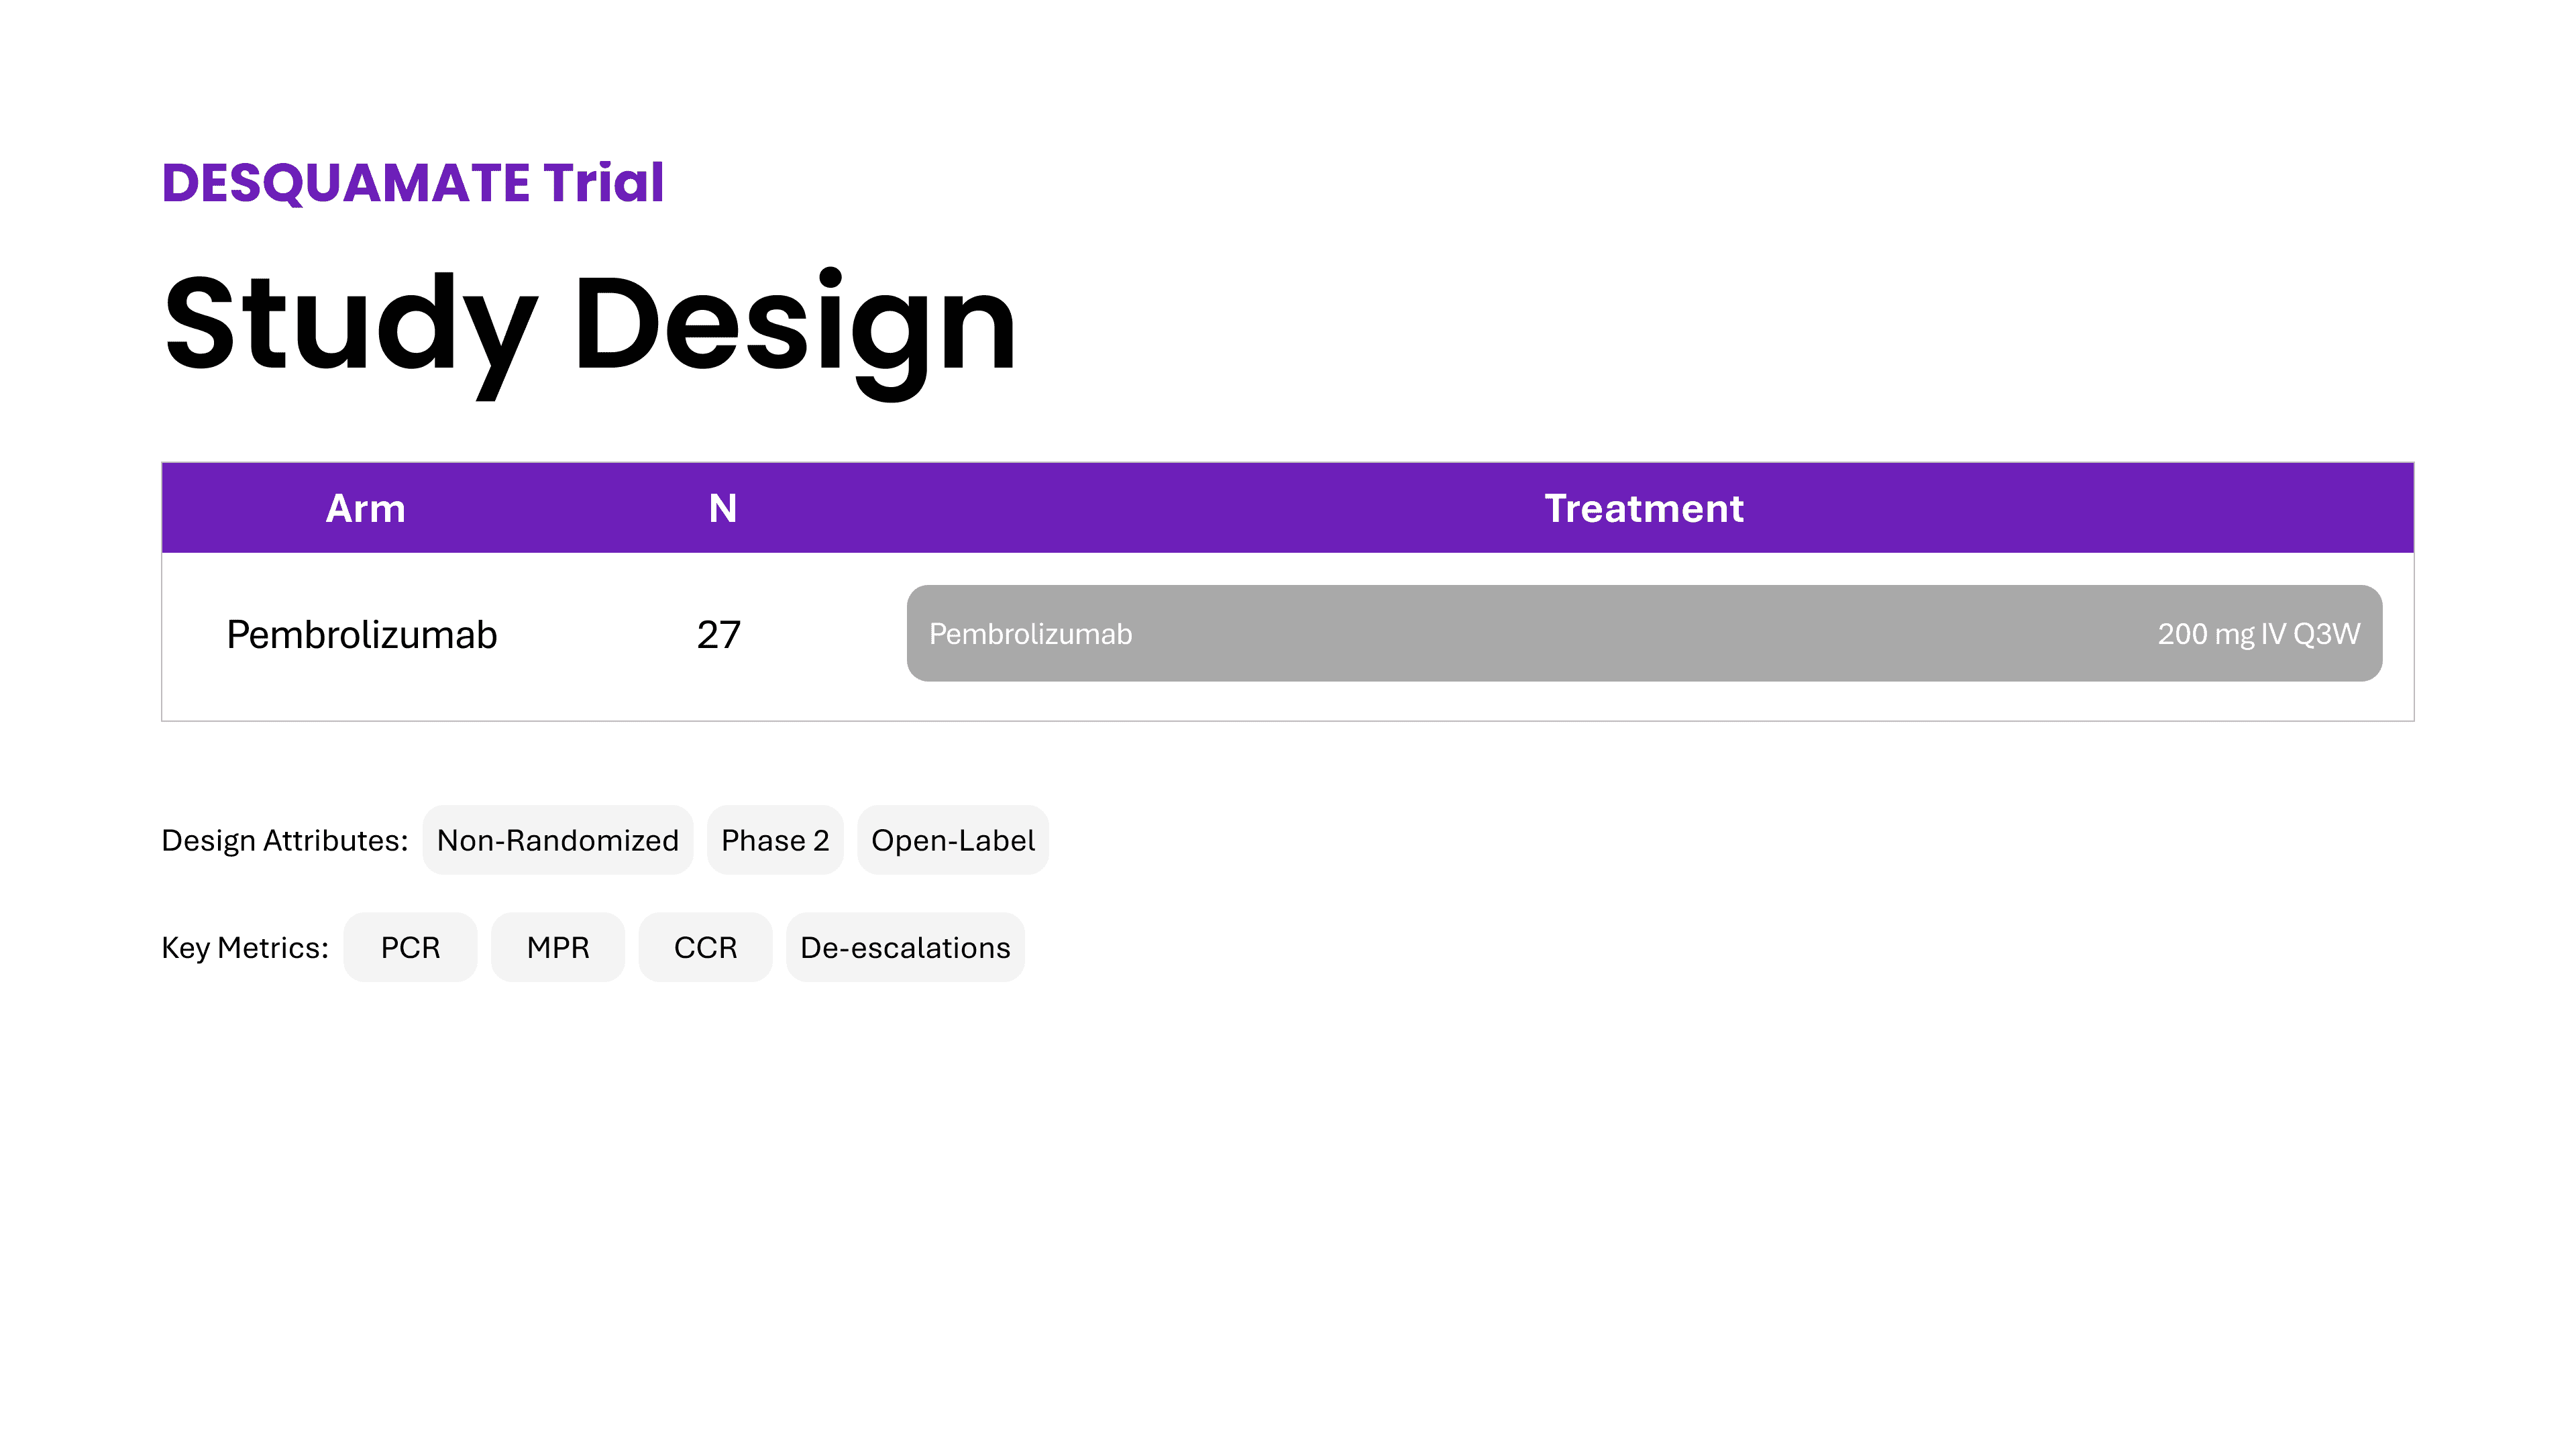Click the Key Metrics label
This screenshot has height=1449, width=2576.
click(x=245, y=947)
